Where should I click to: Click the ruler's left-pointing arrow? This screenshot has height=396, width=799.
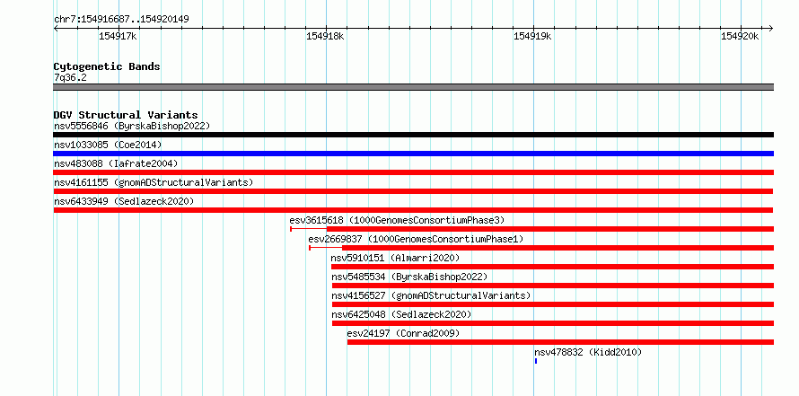[57, 28]
